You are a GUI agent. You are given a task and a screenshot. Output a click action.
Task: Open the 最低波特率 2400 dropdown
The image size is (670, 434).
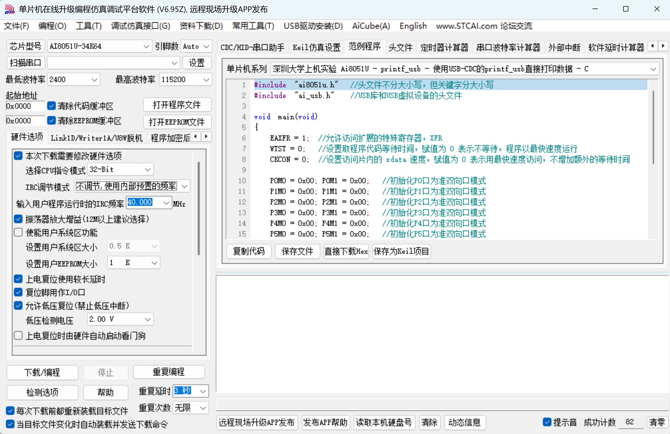[74, 80]
